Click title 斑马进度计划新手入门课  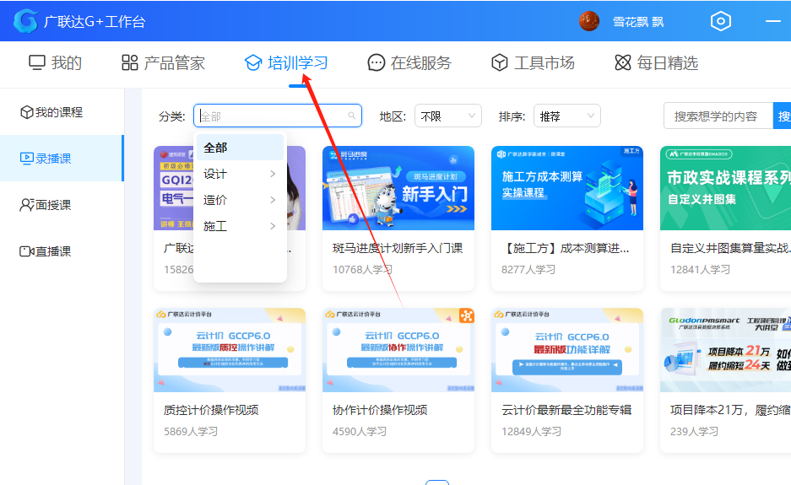coord(398,248)
